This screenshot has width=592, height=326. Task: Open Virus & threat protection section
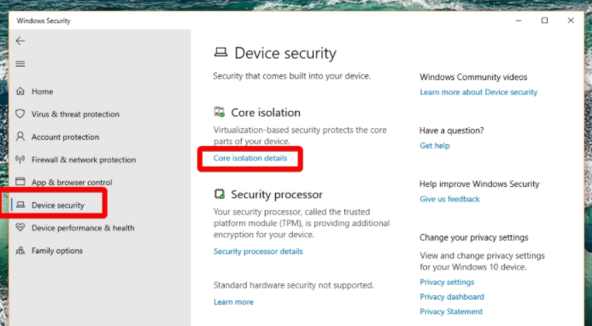coord(75,114)
